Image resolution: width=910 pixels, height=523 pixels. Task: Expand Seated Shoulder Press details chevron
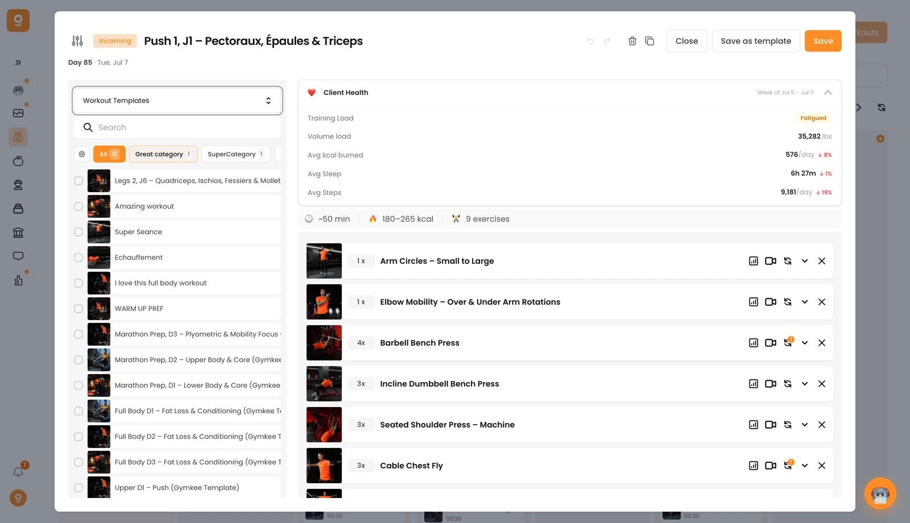click(x=805, y=425)
